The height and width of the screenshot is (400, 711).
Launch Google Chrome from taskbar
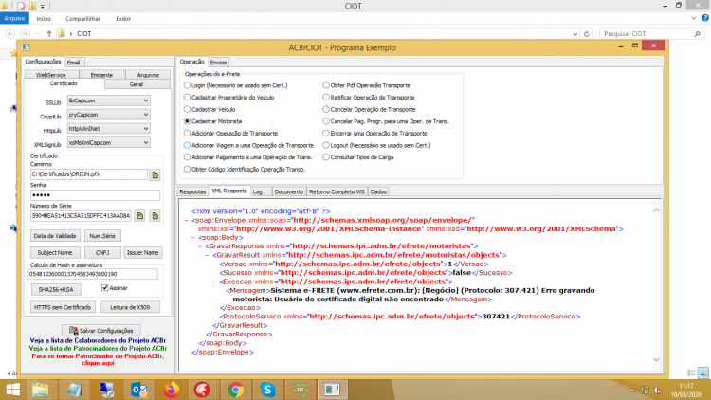[x=235, y=390]
